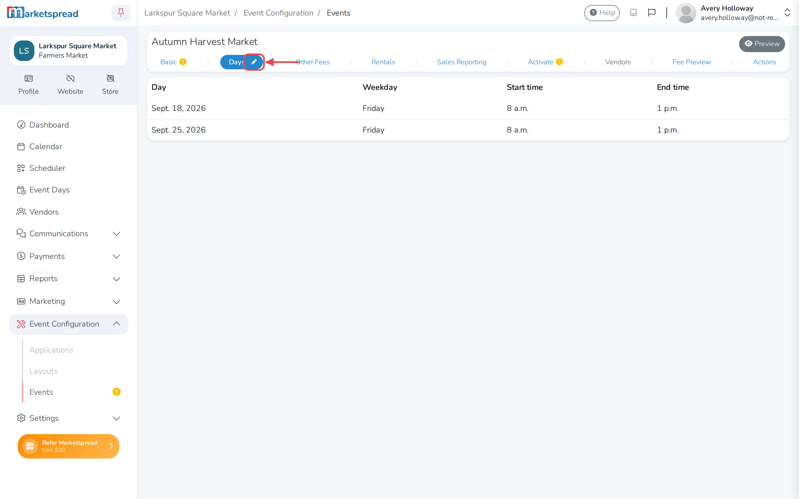799x499 pixels.
Task: Expand the Marketing menu
Action: 68,301
